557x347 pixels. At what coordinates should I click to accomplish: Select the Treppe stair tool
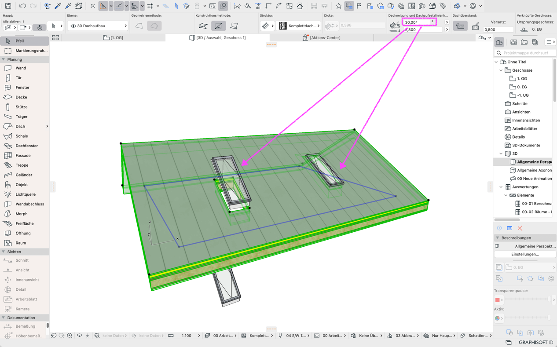25,165
